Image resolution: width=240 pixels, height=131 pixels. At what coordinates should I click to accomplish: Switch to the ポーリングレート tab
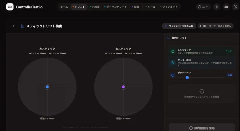pyautogui.click(x=115, y=7)
